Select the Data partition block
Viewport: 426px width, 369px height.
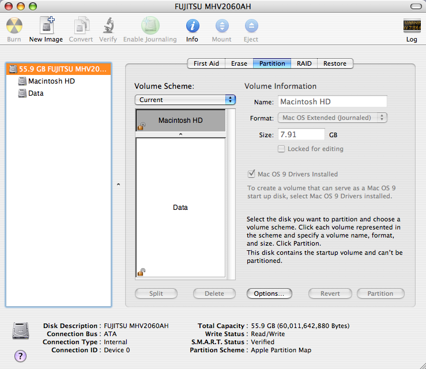tap(180, 208)
